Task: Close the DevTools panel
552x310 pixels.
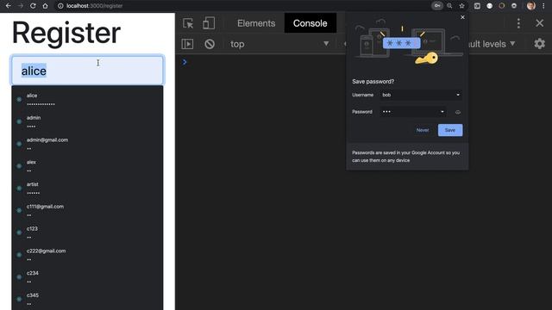Action: click(x=539, y=23)
